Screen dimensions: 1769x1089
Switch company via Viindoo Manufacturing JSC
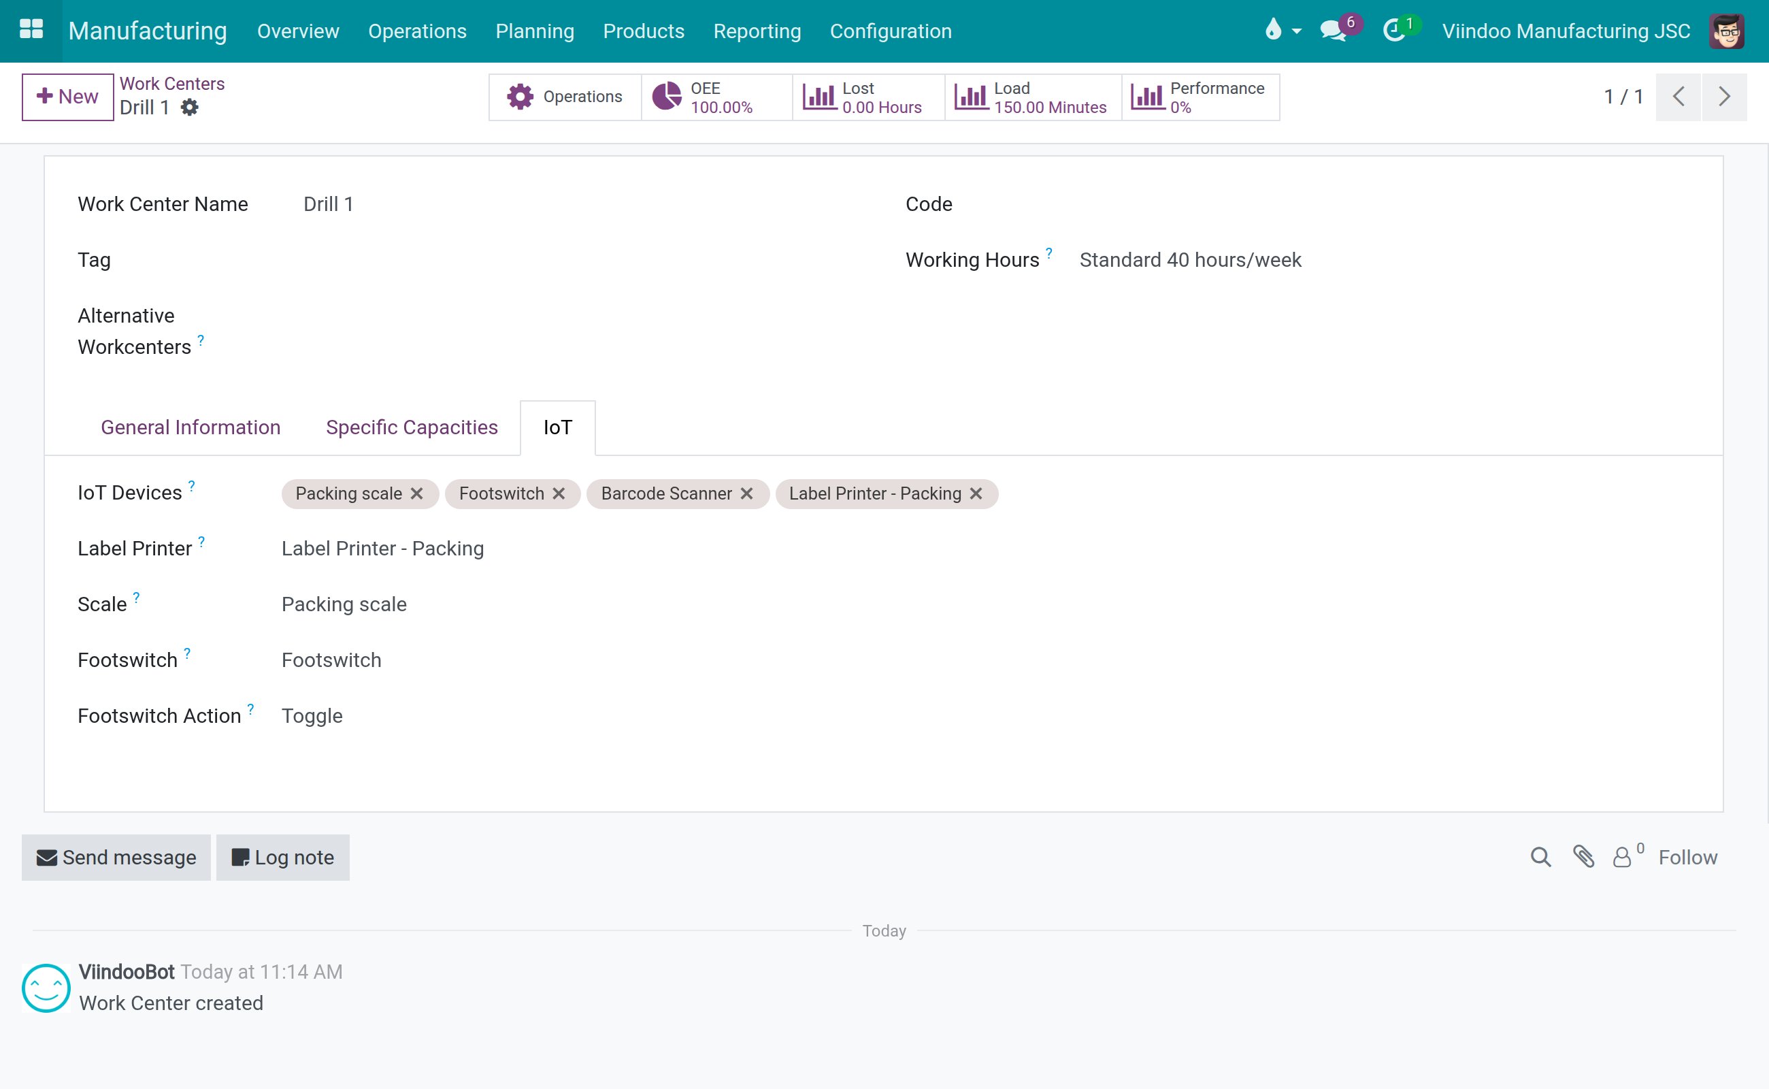1566,31
